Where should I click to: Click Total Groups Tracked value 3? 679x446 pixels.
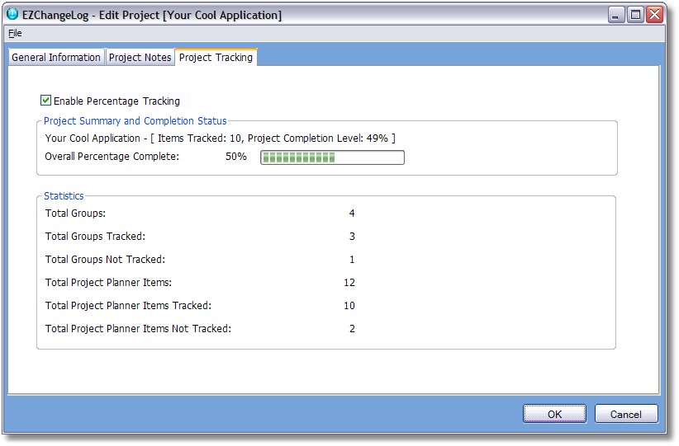click(352, 237)
